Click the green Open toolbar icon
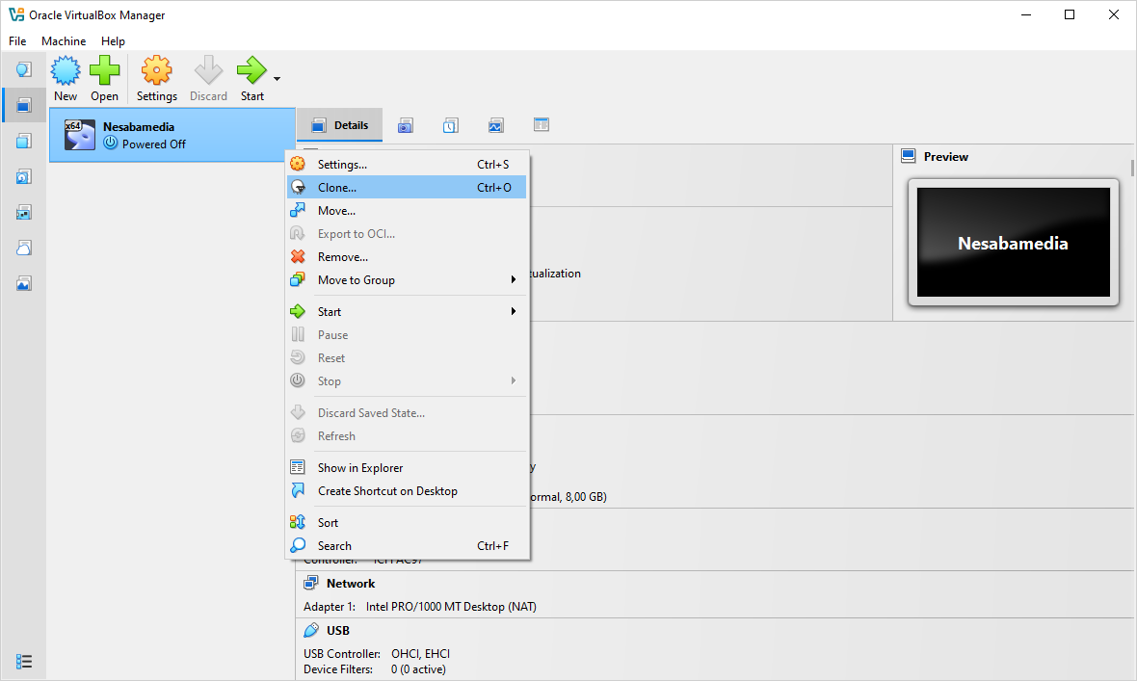 (x=104, y=71)
